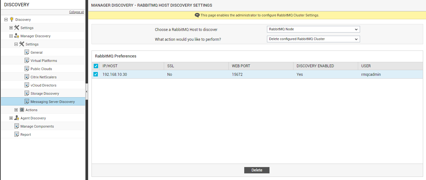
Task: Collapse the Discovery tree node
Action: [6, 20]
